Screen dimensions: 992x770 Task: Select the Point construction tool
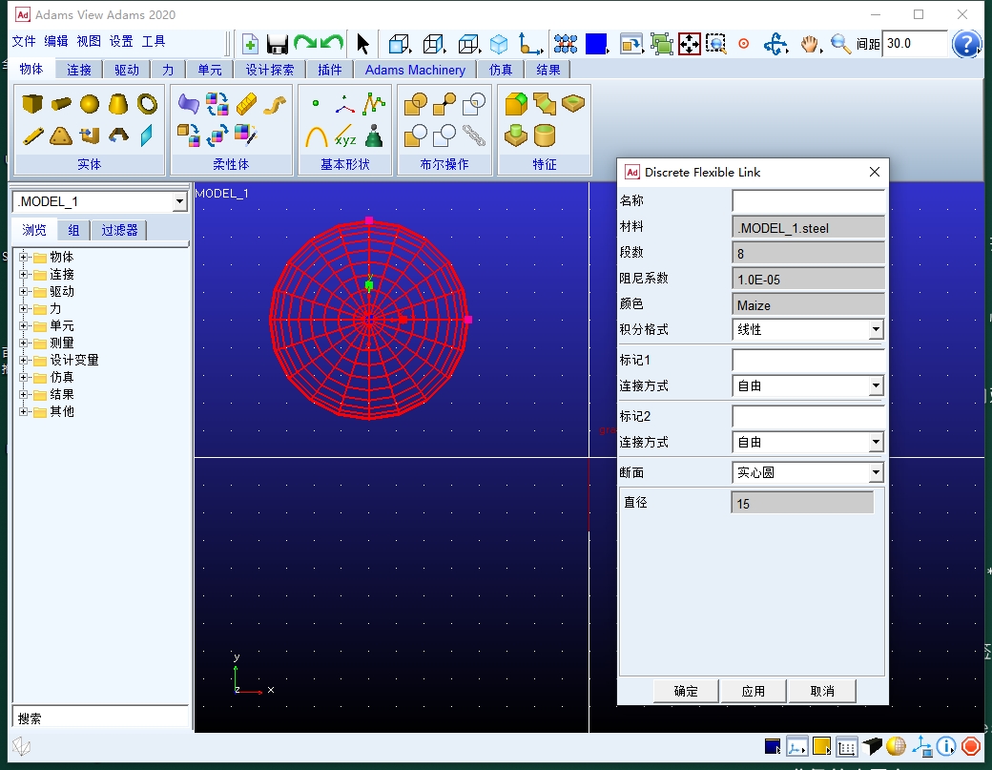(x=316, y=103)
